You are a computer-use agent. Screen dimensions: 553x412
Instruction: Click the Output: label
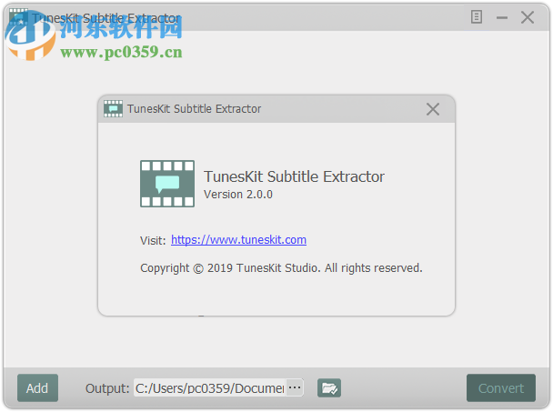pos(107,388)
